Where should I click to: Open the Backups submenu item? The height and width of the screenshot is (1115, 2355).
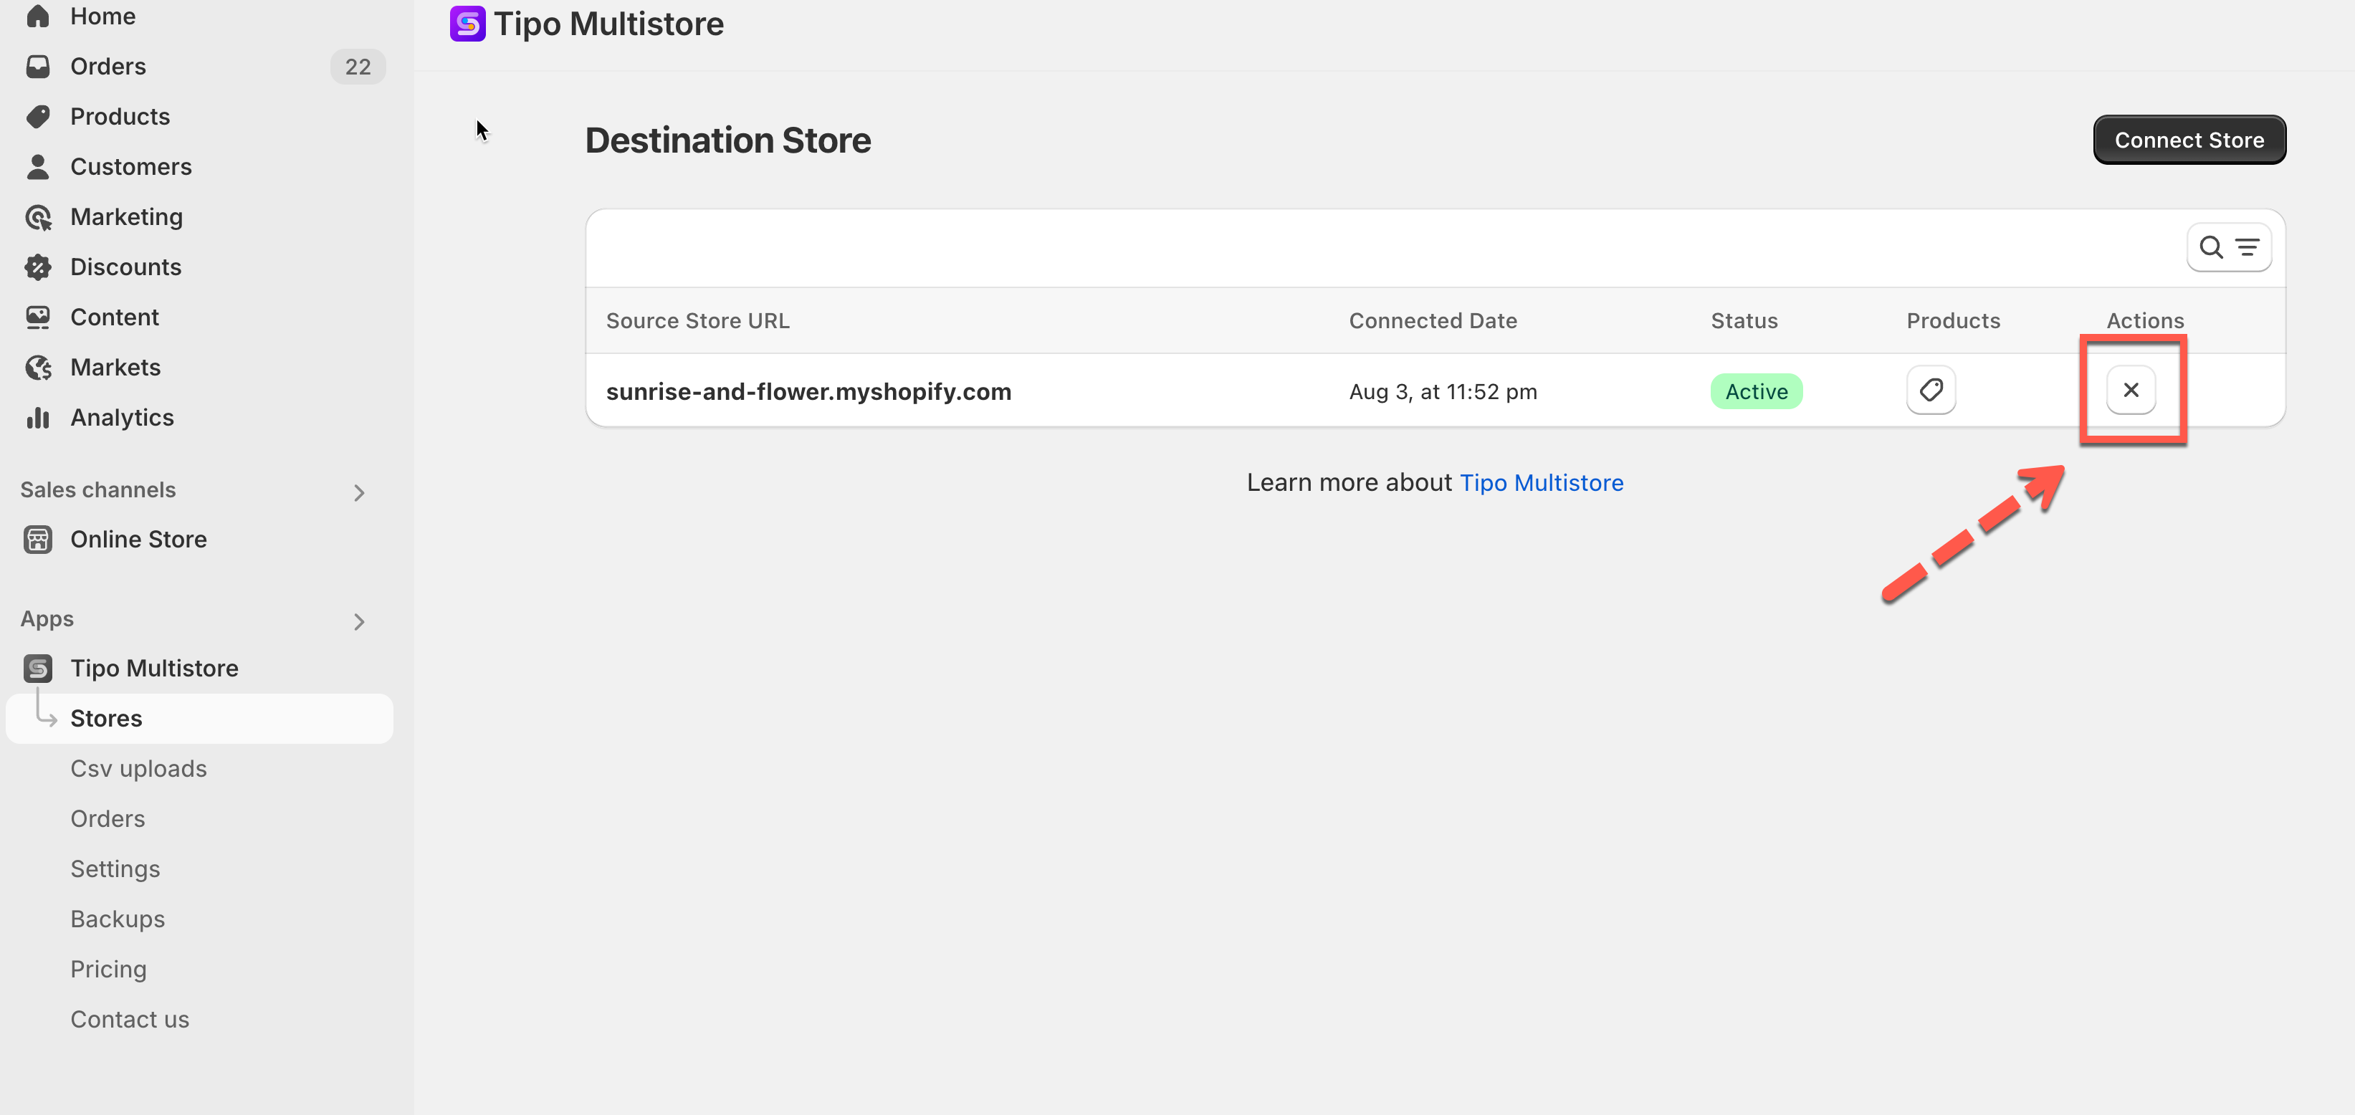pos(117,919)
